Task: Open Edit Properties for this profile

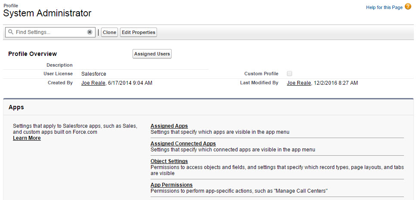Action: [x=139, y=32]
